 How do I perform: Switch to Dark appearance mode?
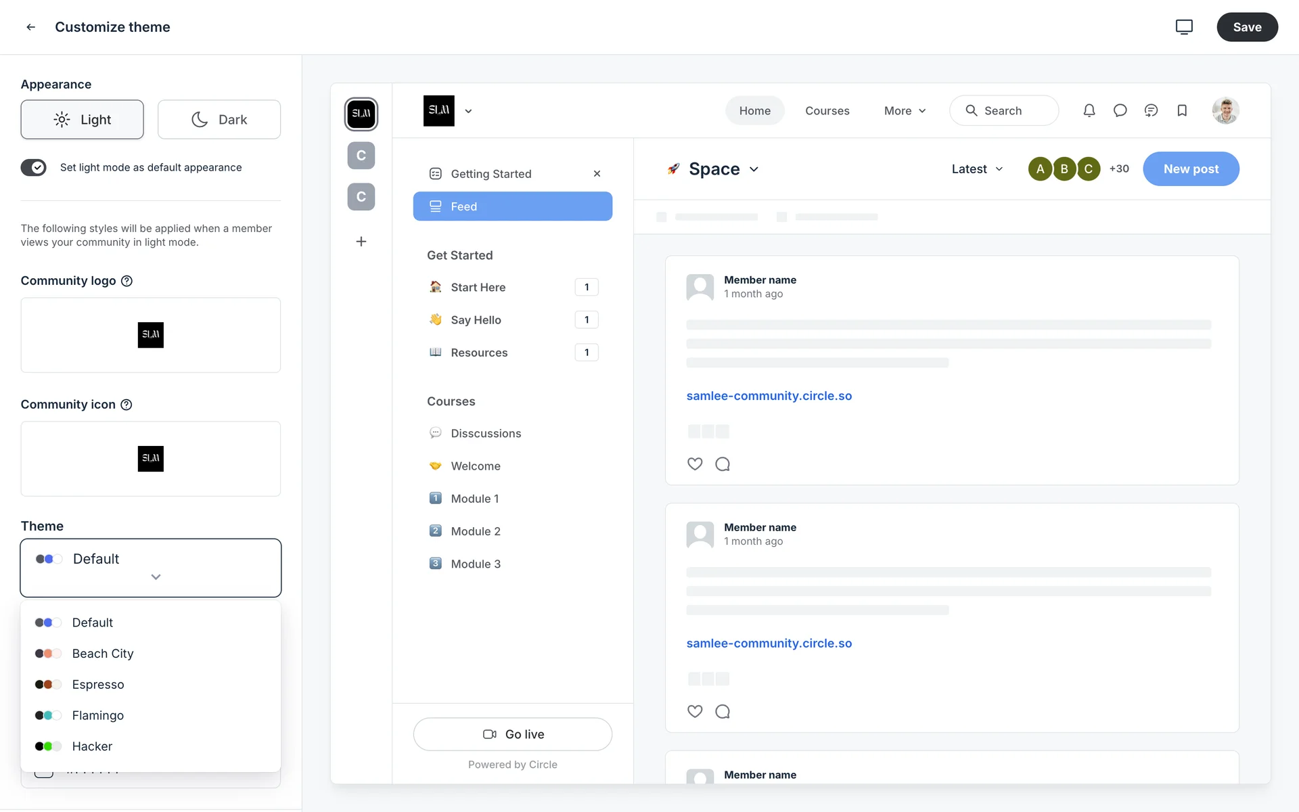coord(219,120)
